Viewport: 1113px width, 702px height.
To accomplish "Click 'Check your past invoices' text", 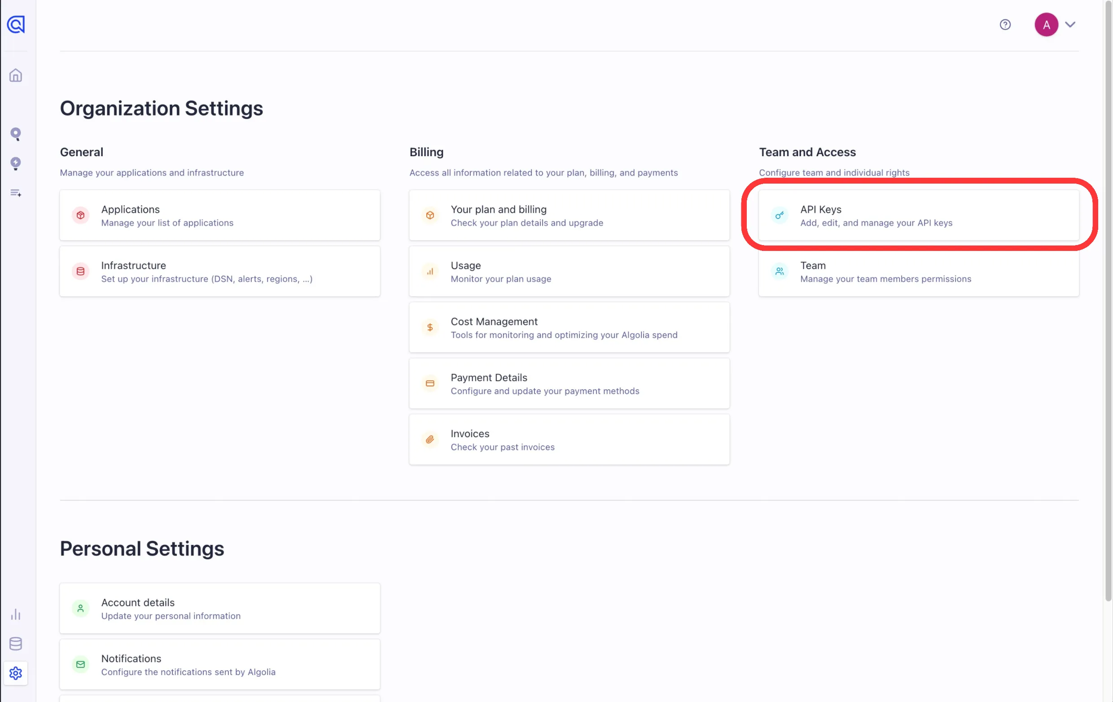I will [x=503, y=447].
